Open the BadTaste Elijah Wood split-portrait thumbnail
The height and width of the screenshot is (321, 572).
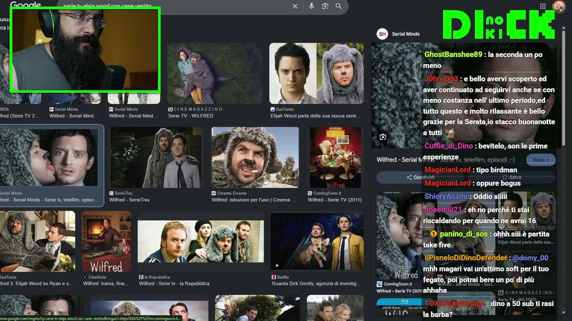coord(316,74)
